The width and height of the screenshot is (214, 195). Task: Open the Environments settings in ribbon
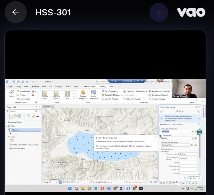point(24,99)
